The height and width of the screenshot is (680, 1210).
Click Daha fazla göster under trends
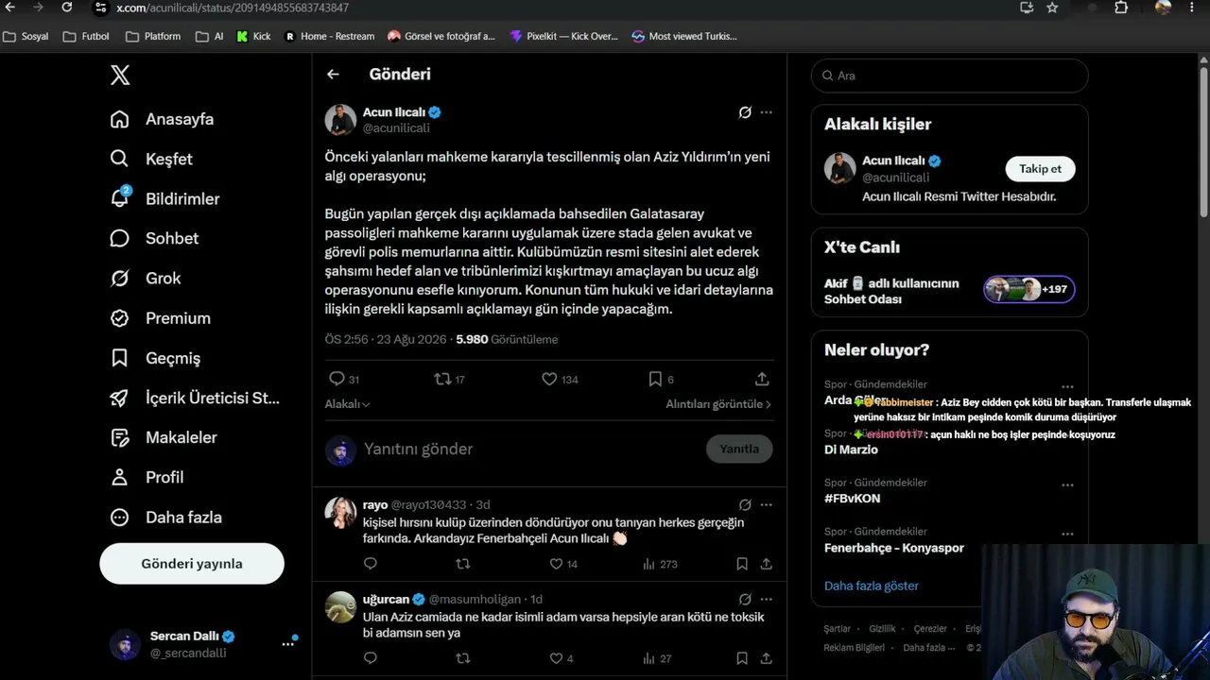pyautogui.click(x=872, y=586)
